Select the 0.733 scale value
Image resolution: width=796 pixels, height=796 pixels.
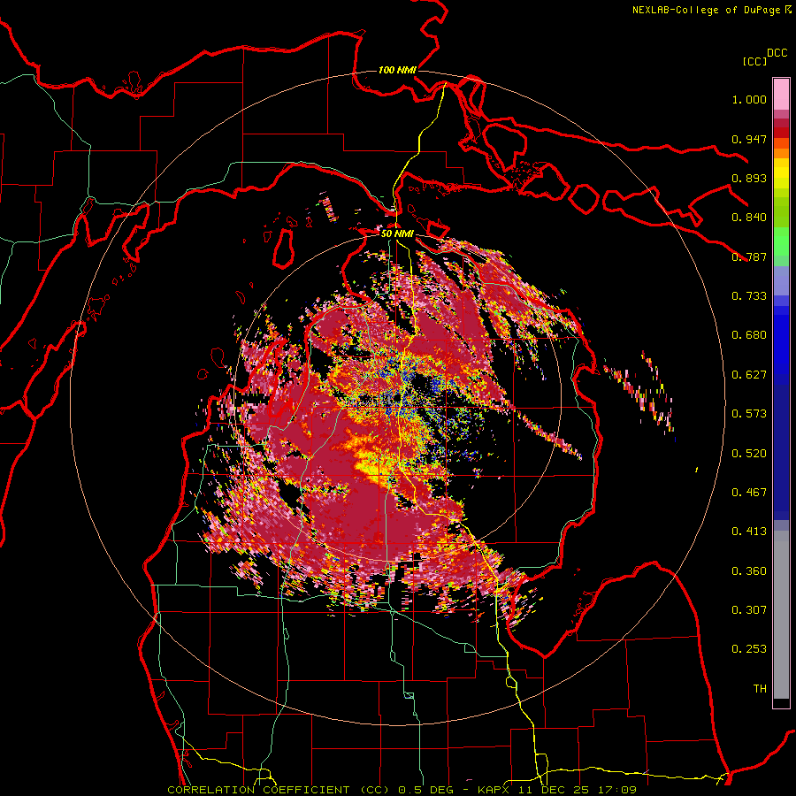[749, 296]
